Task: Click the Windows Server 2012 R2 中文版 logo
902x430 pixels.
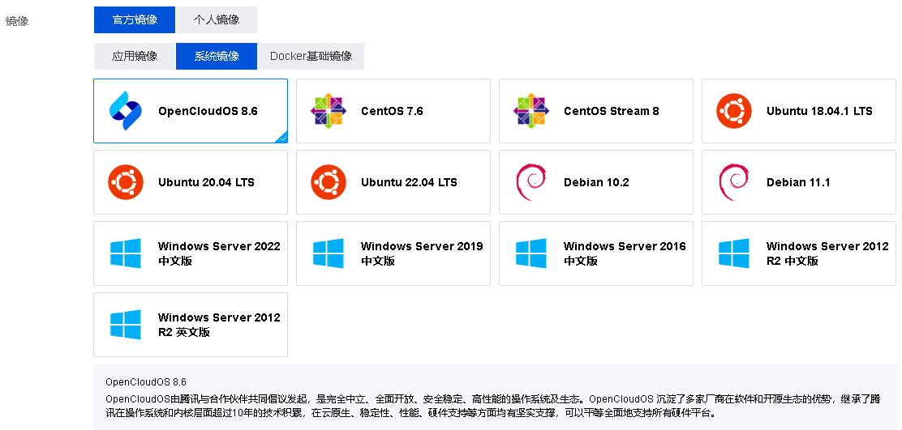Action: click(734, 253)
